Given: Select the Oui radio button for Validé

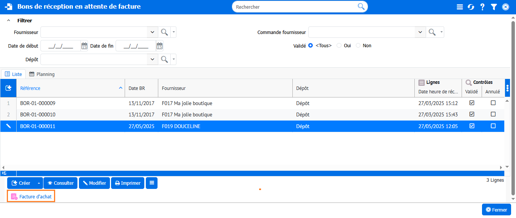Looking at the screenshot, I should tap(339, 46).
